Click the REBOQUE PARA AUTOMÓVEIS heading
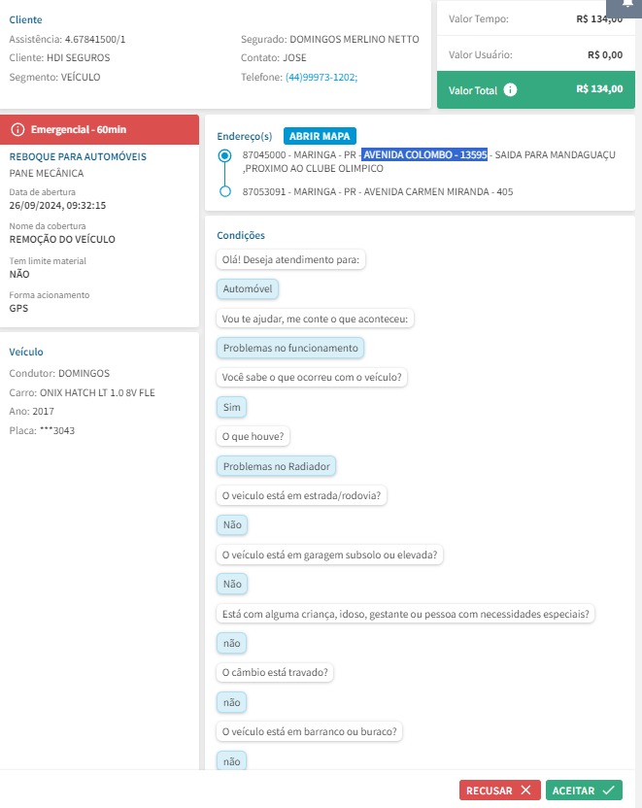Image resolution: width=642 pixels, height=808 pixels. [x=78, y=156]
